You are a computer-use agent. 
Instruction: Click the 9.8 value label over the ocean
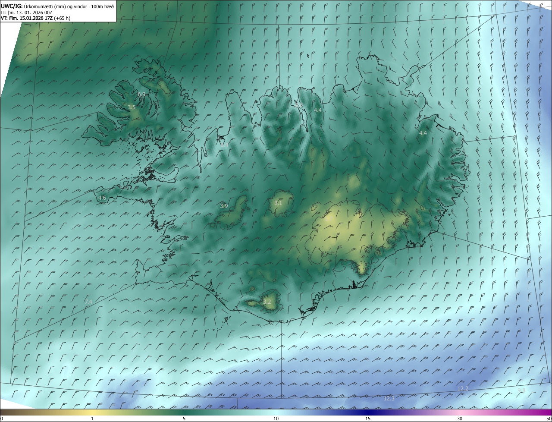coord(521,390)
